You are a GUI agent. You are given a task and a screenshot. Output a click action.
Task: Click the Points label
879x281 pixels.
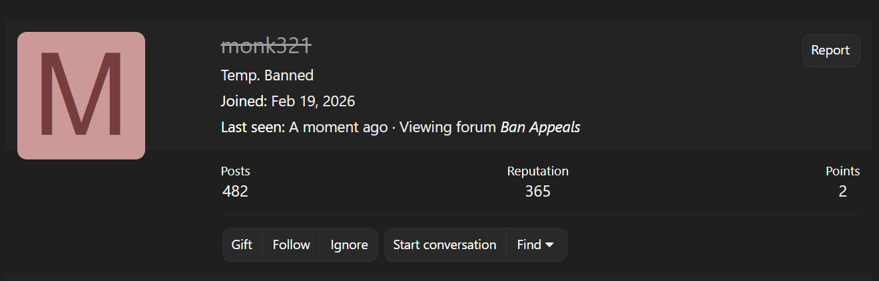(x=842, y=171)
